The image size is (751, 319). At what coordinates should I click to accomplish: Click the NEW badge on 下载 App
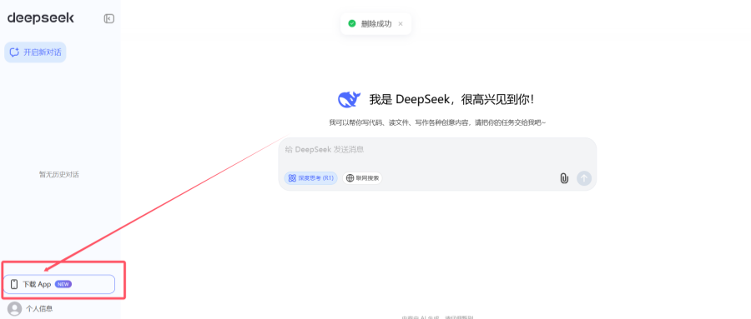[63, 284]
